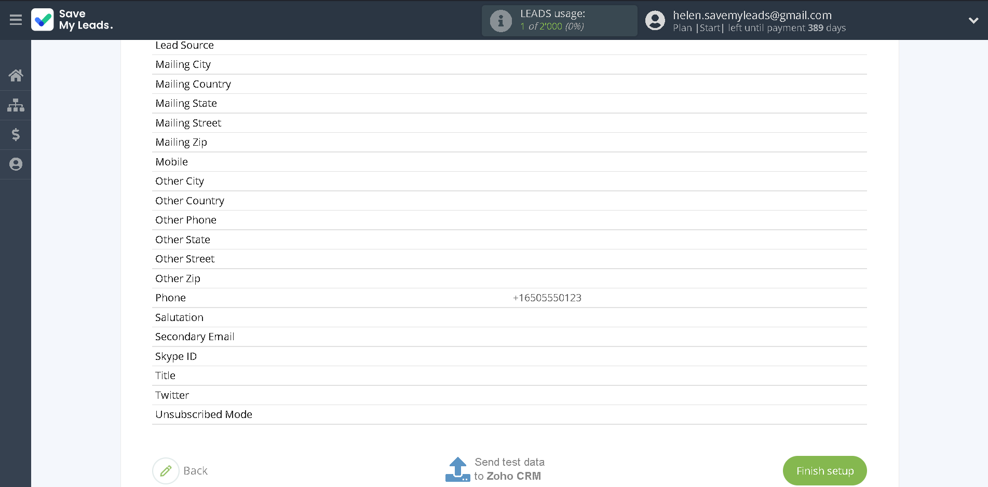Click Send test data to Zoho CRM
The height and width of the screenshot is (487, 988).
(x=509, y=469)
